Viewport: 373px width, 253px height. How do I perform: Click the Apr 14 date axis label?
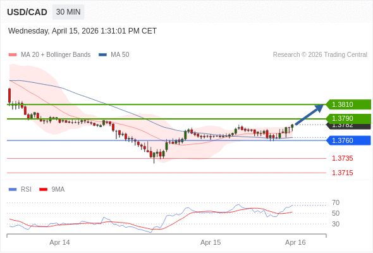59,242
